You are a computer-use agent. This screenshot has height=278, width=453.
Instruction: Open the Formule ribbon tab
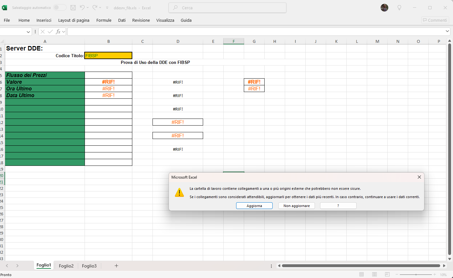[104, 20]
